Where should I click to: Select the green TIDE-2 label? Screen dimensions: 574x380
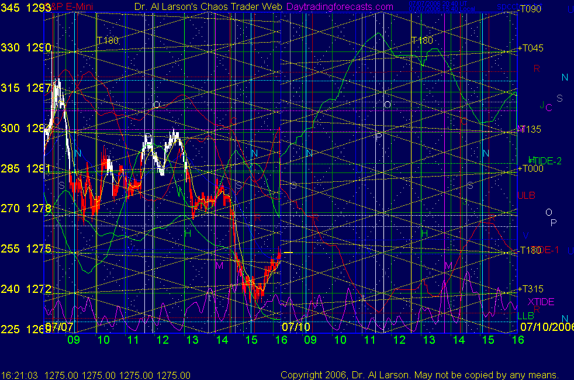[545, 160]
